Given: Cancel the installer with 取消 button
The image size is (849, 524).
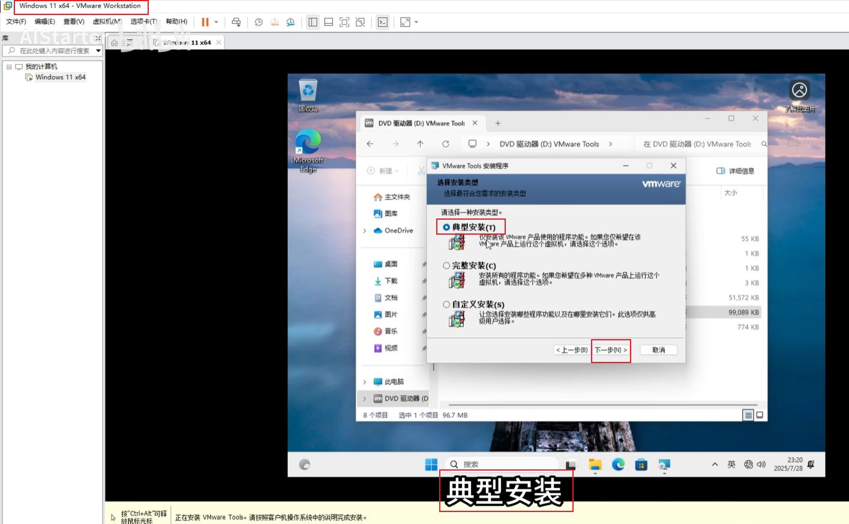Looking at the screenshot, I should coord(658,350).
